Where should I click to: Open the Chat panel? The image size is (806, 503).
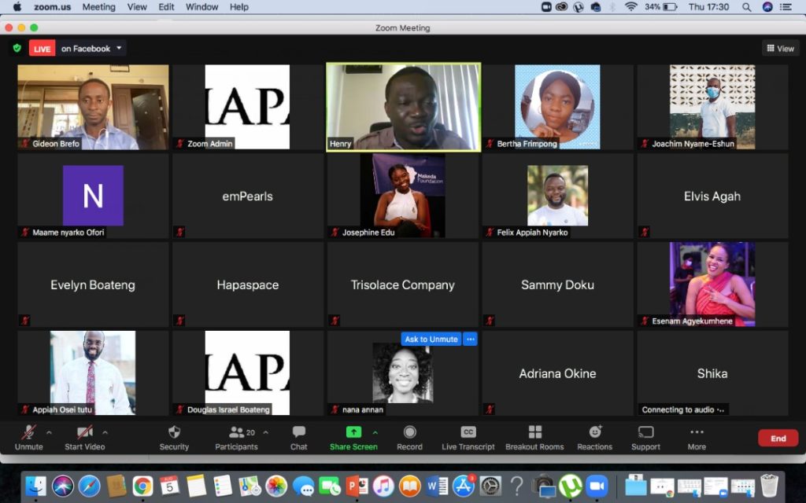298,438
